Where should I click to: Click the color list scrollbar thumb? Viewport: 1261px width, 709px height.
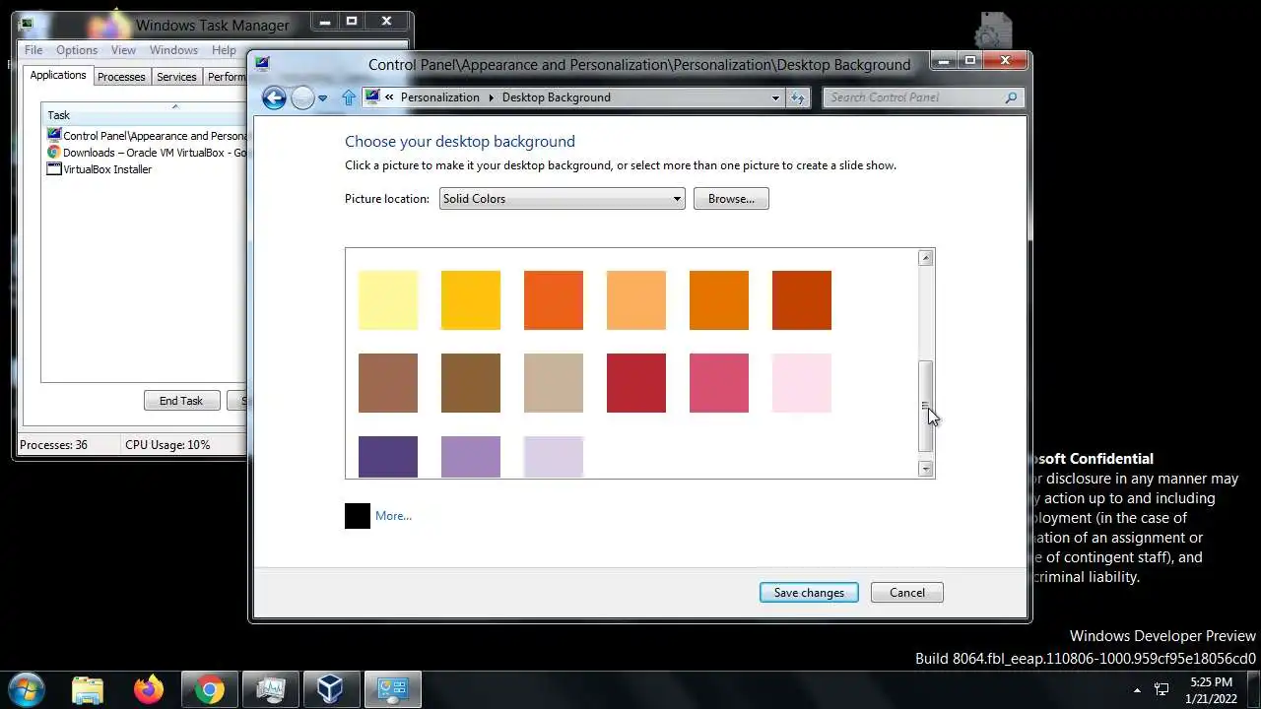click(x=925, y=407)
